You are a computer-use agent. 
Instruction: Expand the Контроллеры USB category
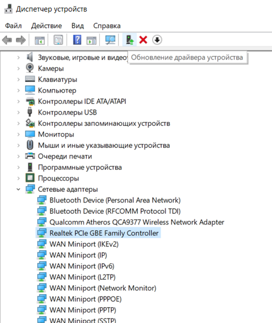[x=19, y=112]
